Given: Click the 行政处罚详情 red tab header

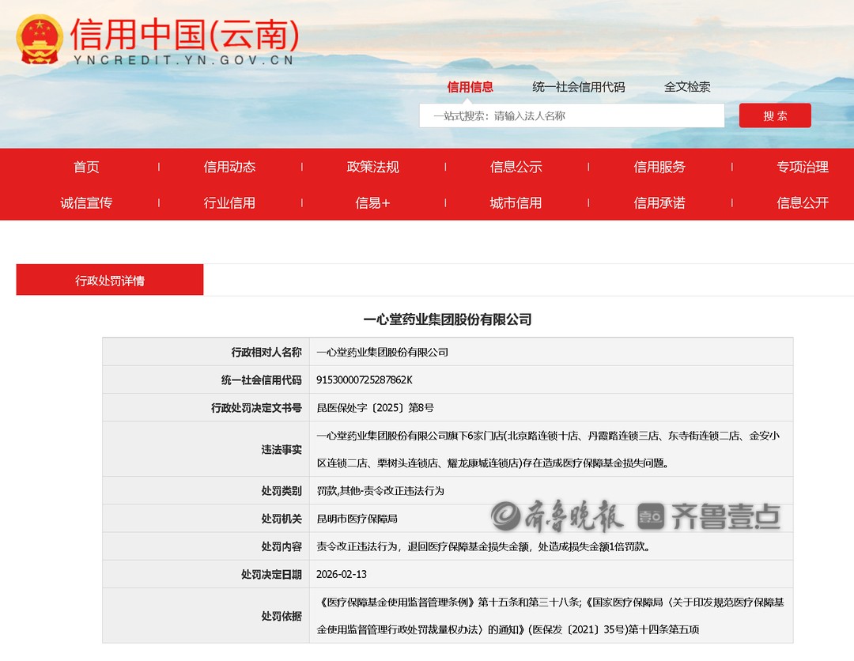Looking at the screenshot, I should (x=110, y=280).
